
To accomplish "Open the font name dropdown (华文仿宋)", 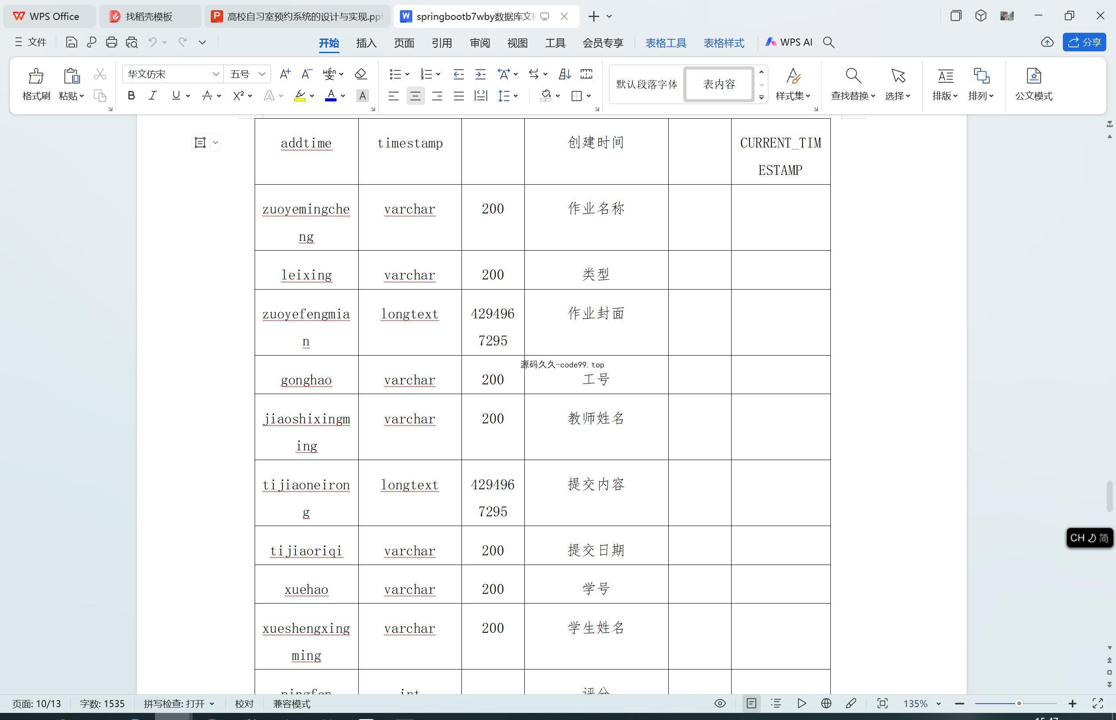I will pos(216,74).
